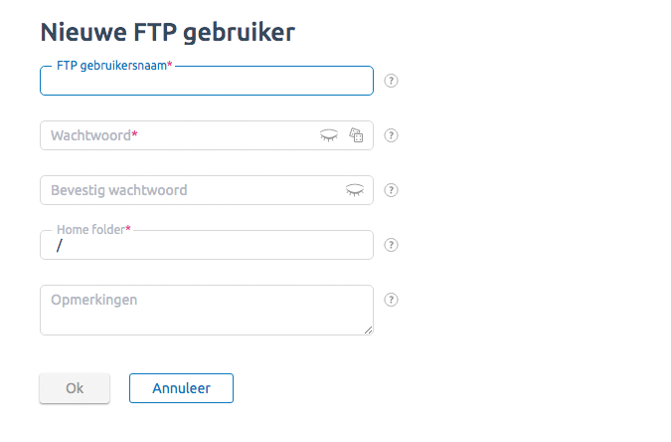This screenshot has height=442, width=671.
Task: Place cursor after the slash in Home folder field
Action: [x=64, y=246]
